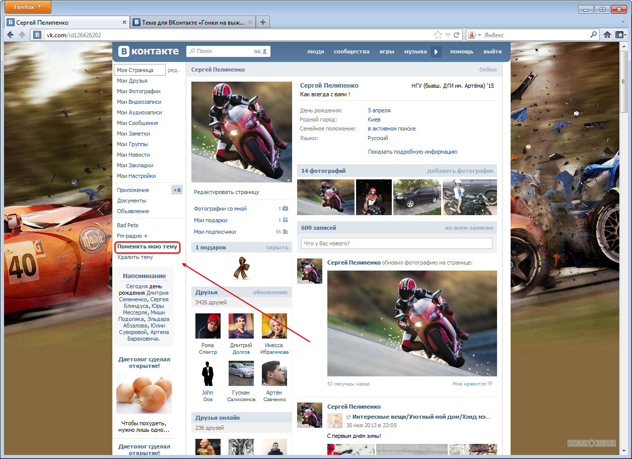Click the browser back arrow button

[10, 35]
